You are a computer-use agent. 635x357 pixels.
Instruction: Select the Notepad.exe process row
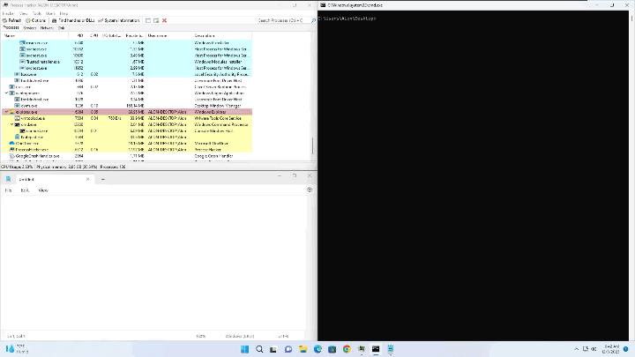coord(127,138)
